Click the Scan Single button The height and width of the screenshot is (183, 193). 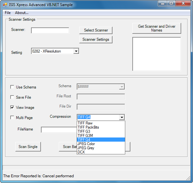pyautogui.click(x=28, y=147)
